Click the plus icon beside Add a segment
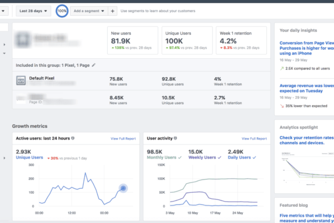Screen dimensions: 334x223 113,11
